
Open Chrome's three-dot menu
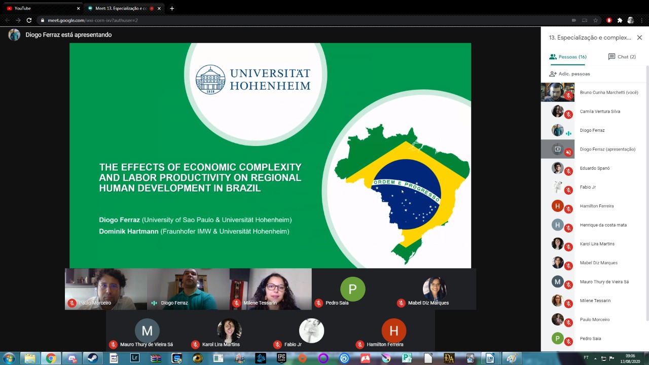[642, 20]
